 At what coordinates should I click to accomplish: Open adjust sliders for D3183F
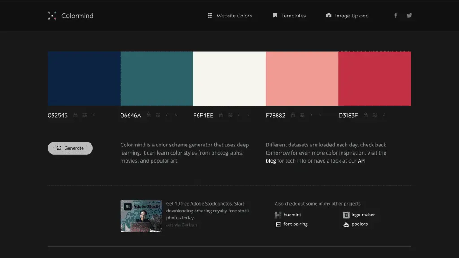pyautogui.click(x=375, y=115)
